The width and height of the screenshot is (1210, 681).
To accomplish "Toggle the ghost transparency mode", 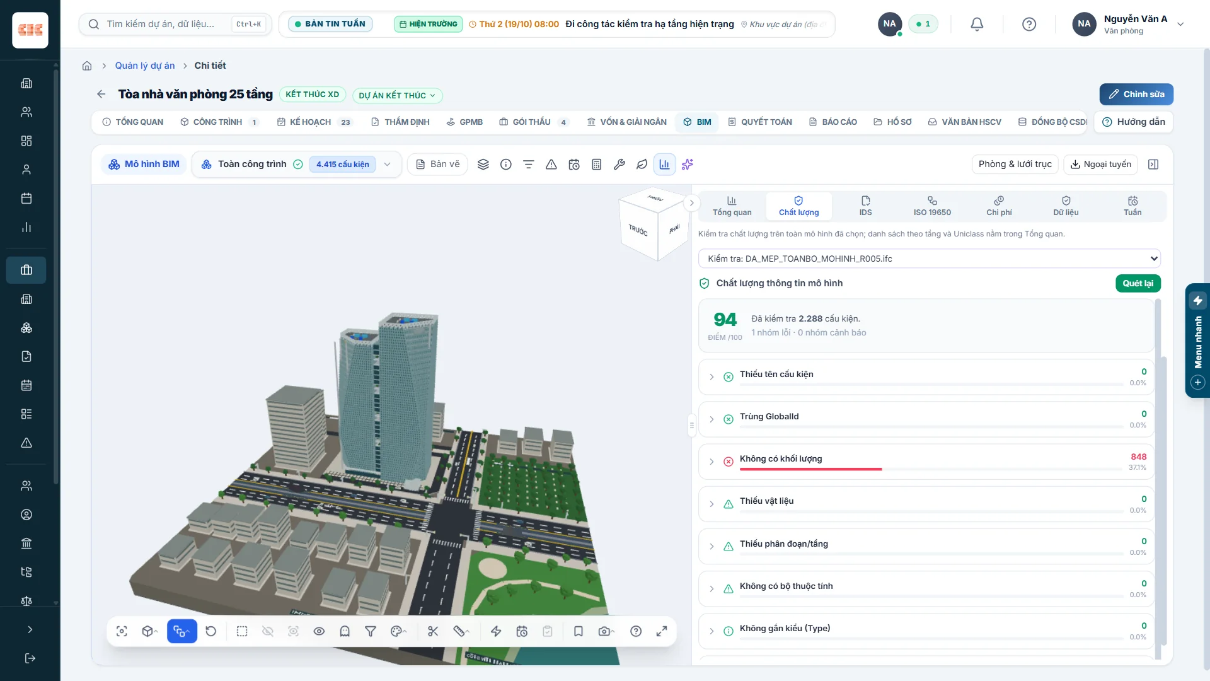I will (345, 631).
